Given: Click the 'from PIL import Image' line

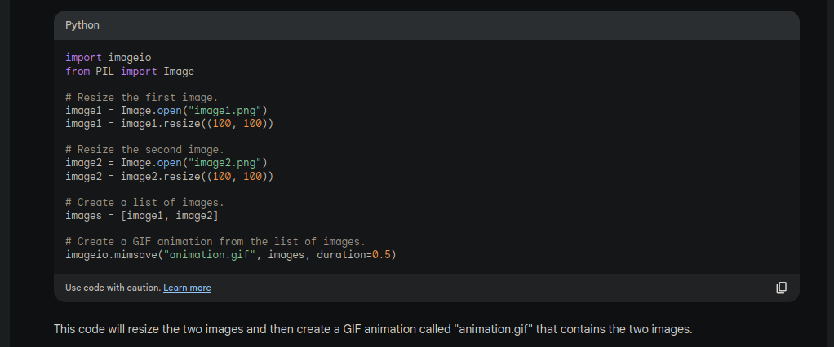Looking at the screenshot, I should coord(130,72).
